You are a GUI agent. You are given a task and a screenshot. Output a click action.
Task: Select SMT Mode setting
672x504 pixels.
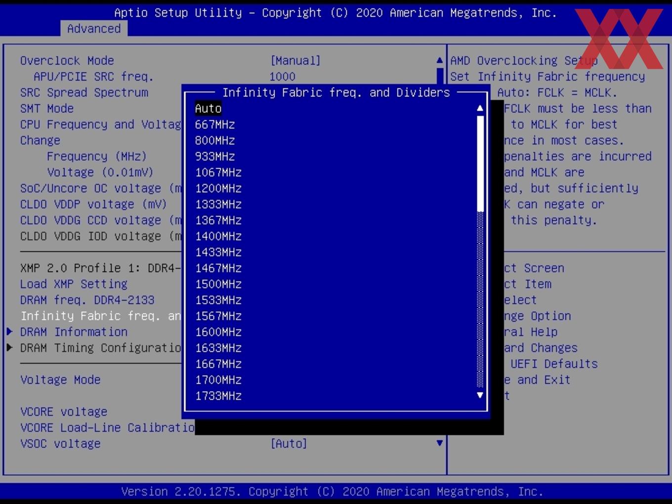(x=47, y=108)
